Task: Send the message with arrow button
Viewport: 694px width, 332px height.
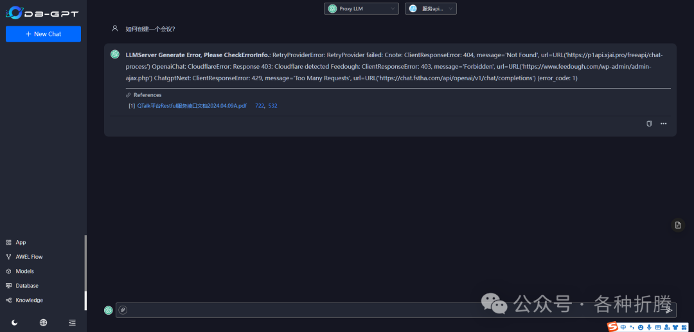Action: (669, 310)
